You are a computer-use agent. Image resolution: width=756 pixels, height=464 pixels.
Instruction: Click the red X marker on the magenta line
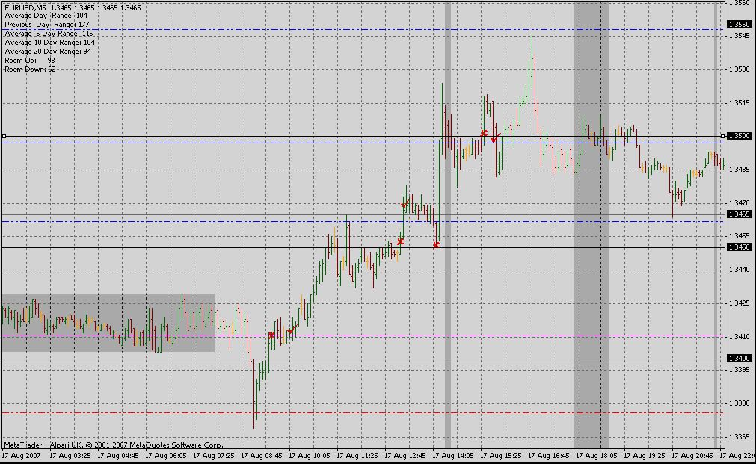pos(271,335)
